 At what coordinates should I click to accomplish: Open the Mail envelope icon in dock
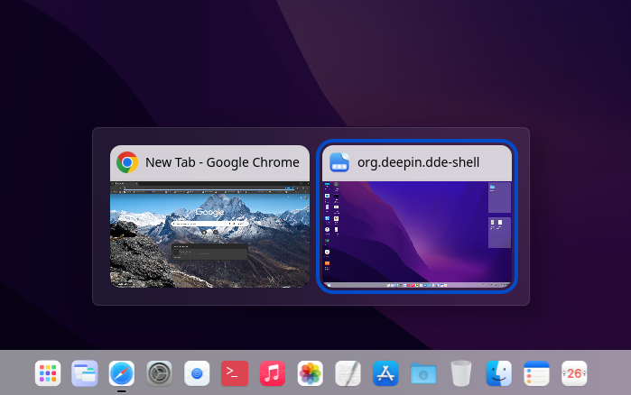pos(197,373)
